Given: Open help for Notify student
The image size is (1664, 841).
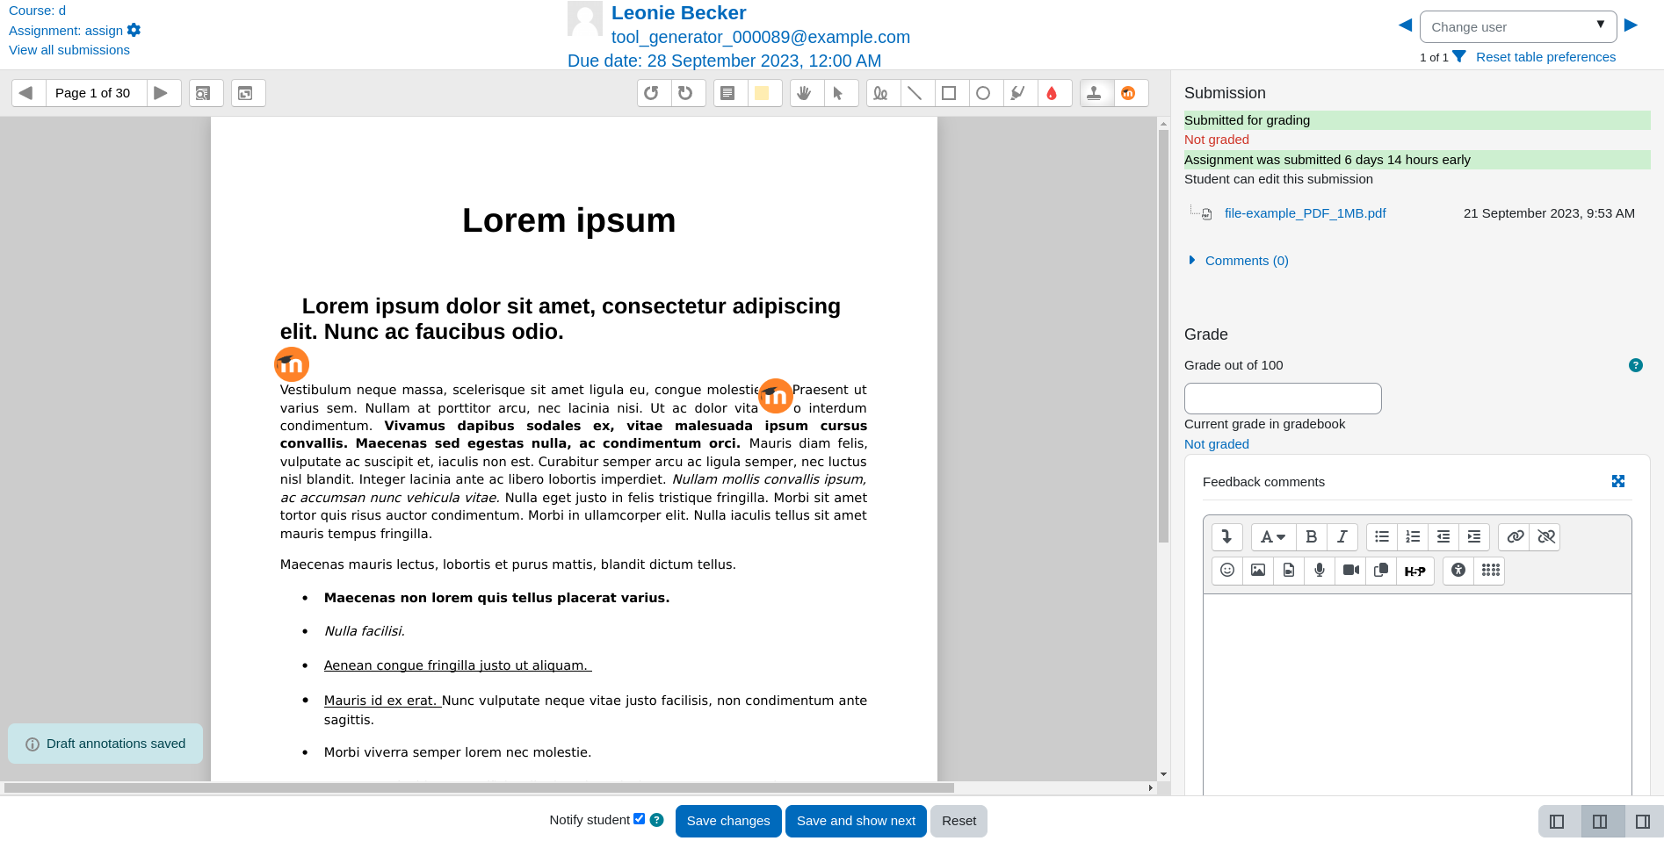Looking at the screenshot, I should pyautogui.click(x=656, y=820).
